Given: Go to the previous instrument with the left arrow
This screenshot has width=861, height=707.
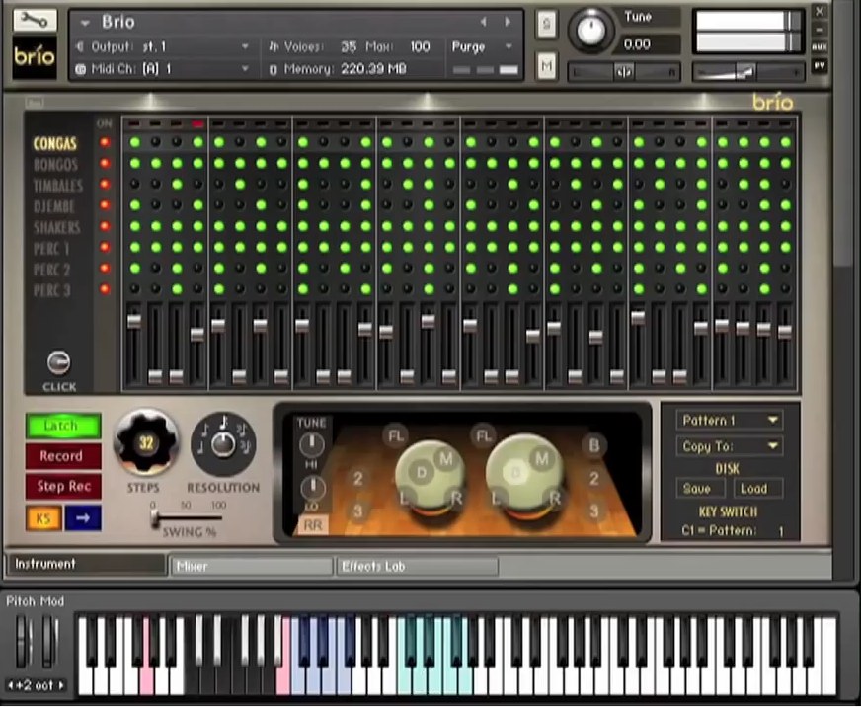Looking at the screenshot, I should (x=483, y=22).
